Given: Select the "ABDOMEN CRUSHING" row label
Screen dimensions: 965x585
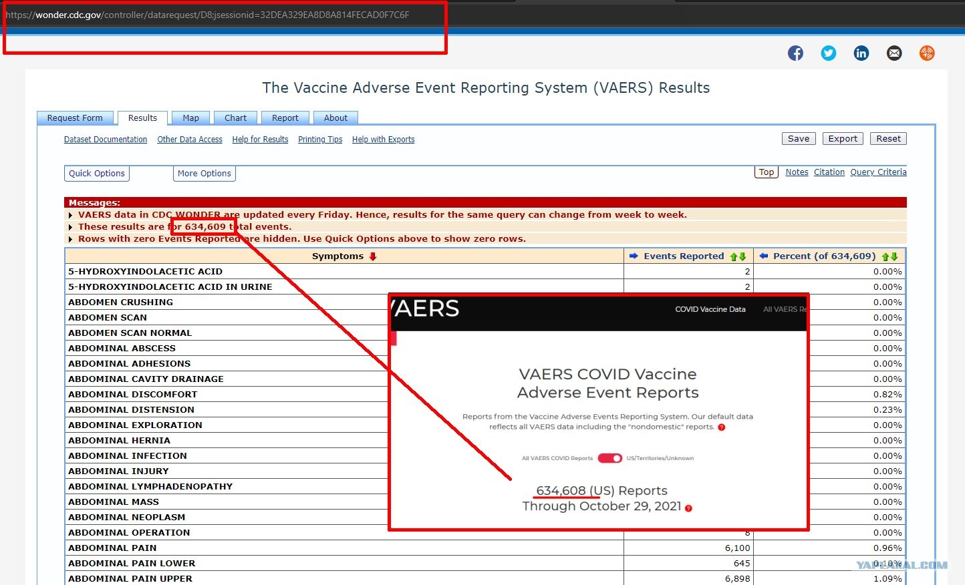Looking at the screenshot, I should pos(120,303).
